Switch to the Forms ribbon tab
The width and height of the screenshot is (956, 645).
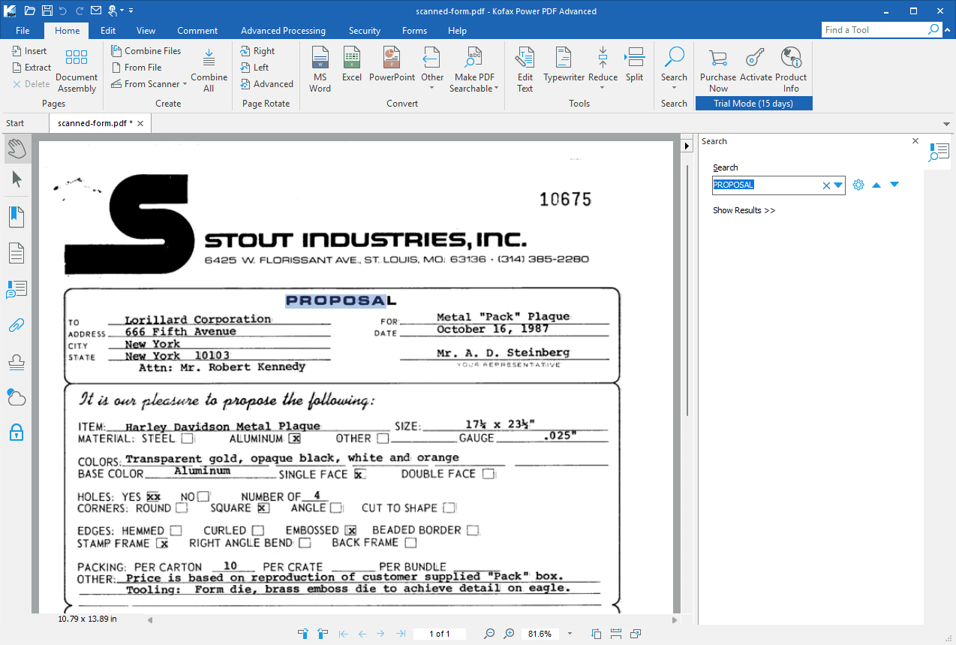pos(414,31)
